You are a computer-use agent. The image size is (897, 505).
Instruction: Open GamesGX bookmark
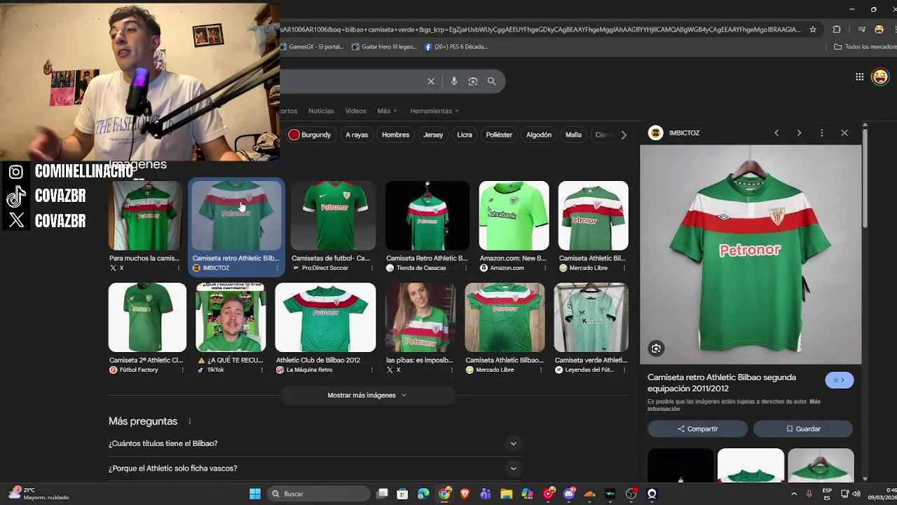point(312,47)
